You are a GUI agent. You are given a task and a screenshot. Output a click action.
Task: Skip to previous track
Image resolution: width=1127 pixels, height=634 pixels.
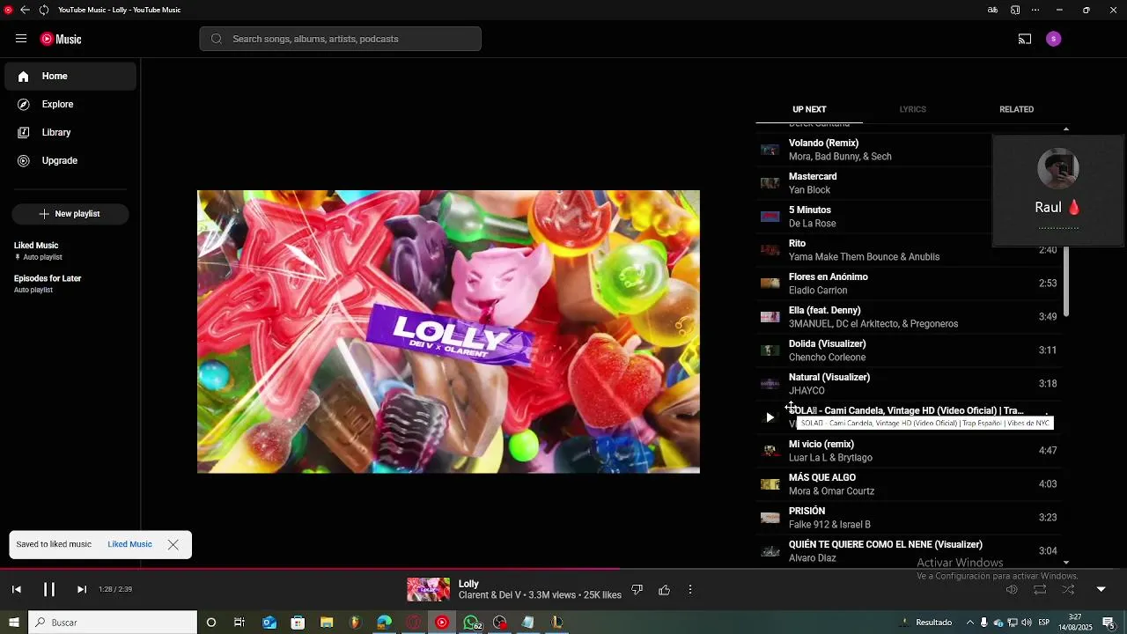tap(16, 589)
